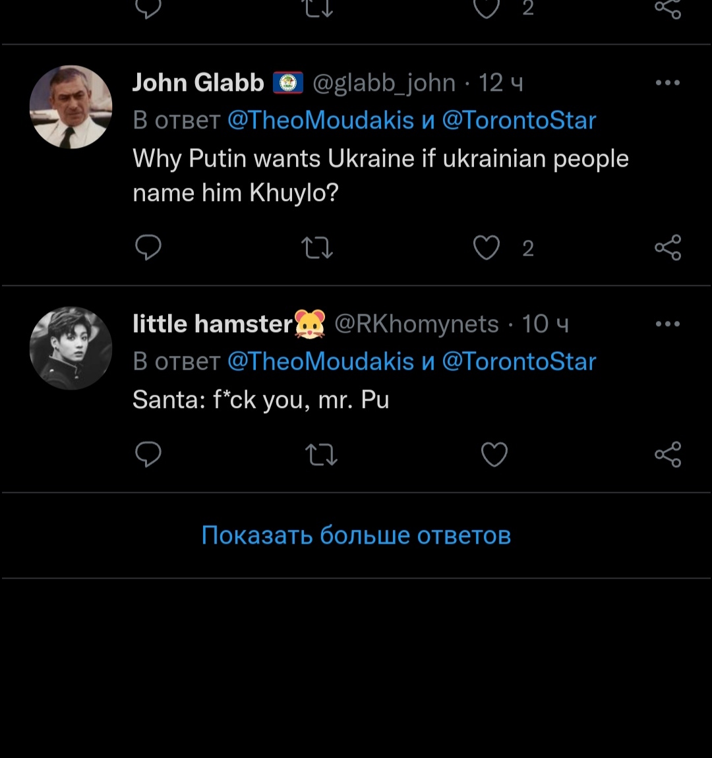This screenshot has height=758, width=712.
Task: Open John Glabb's profile picture
Action: point(71,107)
